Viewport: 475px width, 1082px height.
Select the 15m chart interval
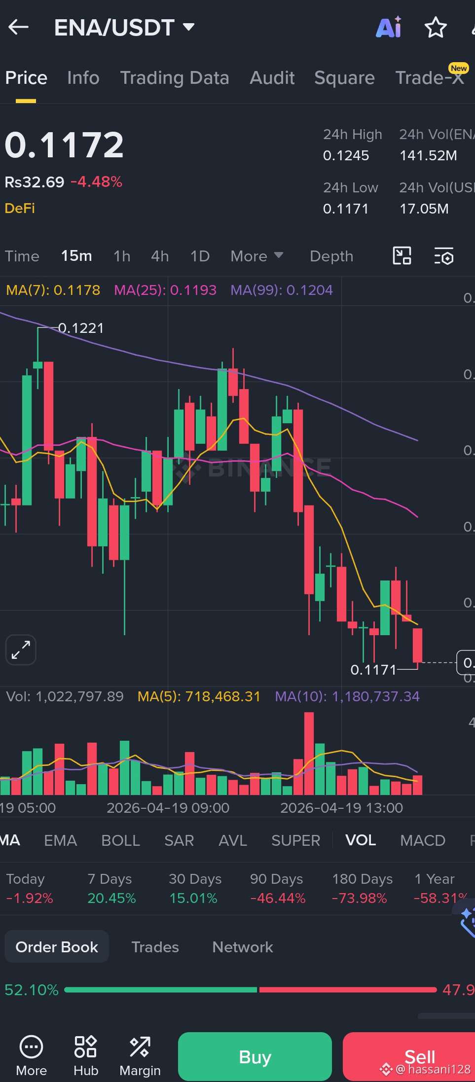pos(76,256)
